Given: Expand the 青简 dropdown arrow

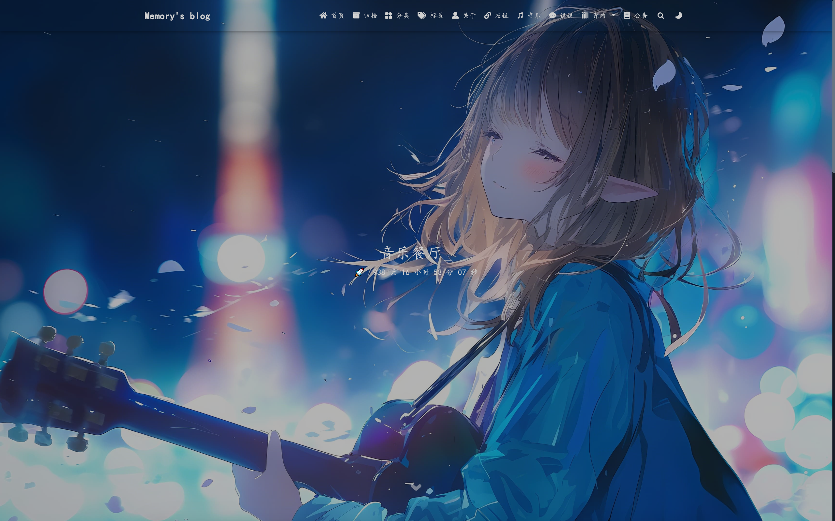Looking at the screenshot, I should (613, 16).
